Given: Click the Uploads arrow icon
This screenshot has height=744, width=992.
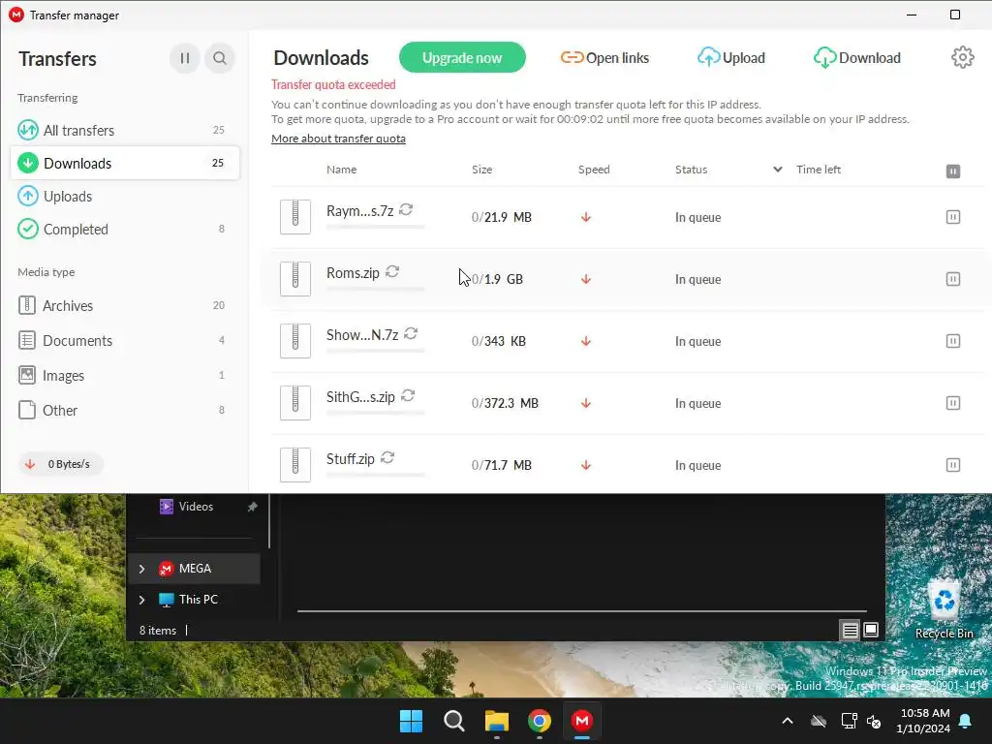Looking at the screenshot, I should [x=28, y=196].
